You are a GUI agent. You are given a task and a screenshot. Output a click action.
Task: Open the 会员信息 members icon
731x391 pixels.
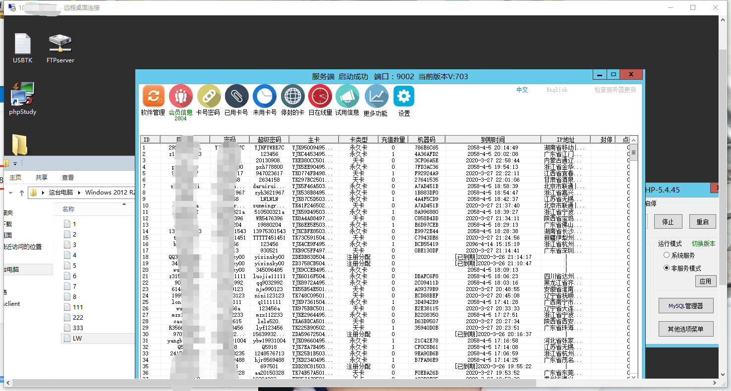(181, 96)
